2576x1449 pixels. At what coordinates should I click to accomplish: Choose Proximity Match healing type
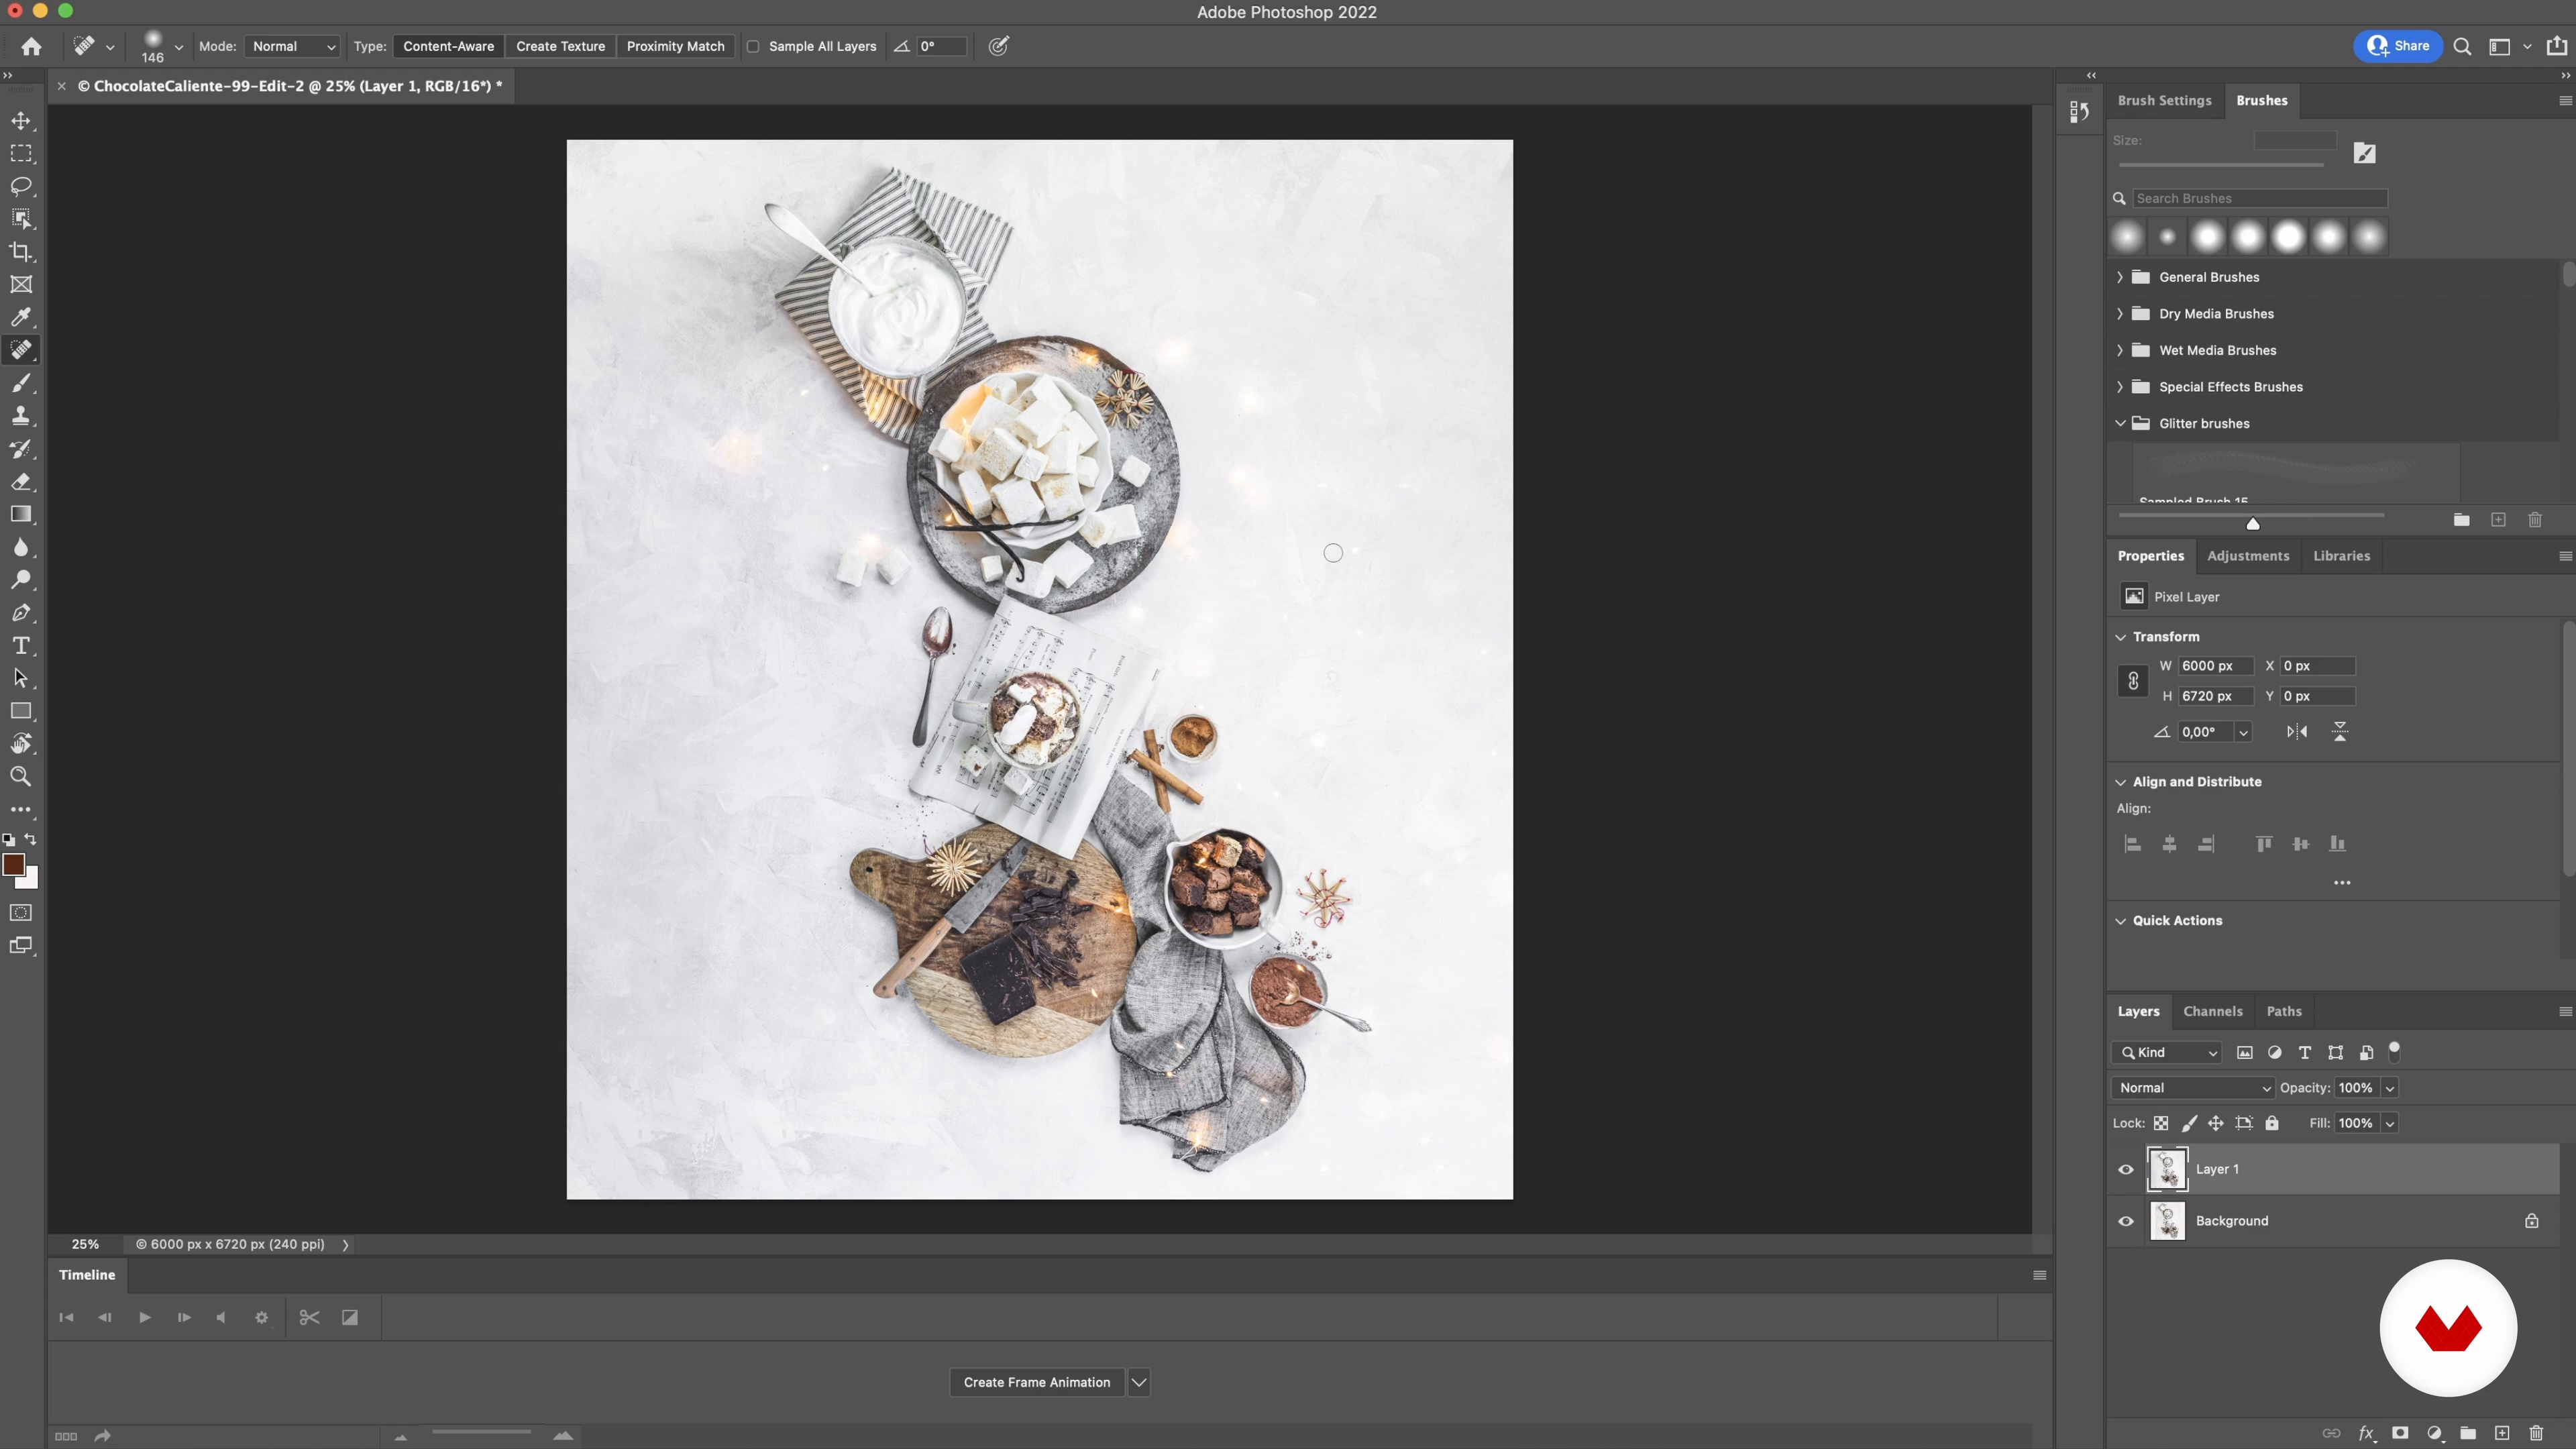click(x=675, y=46)
